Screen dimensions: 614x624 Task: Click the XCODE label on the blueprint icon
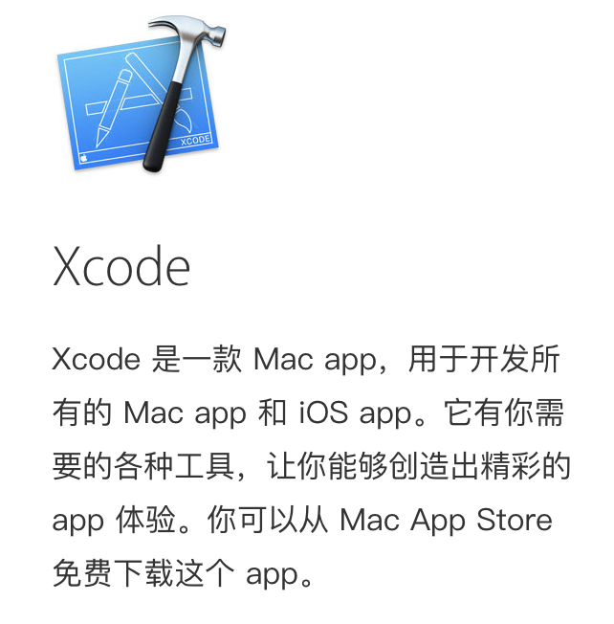coord(195,140)
